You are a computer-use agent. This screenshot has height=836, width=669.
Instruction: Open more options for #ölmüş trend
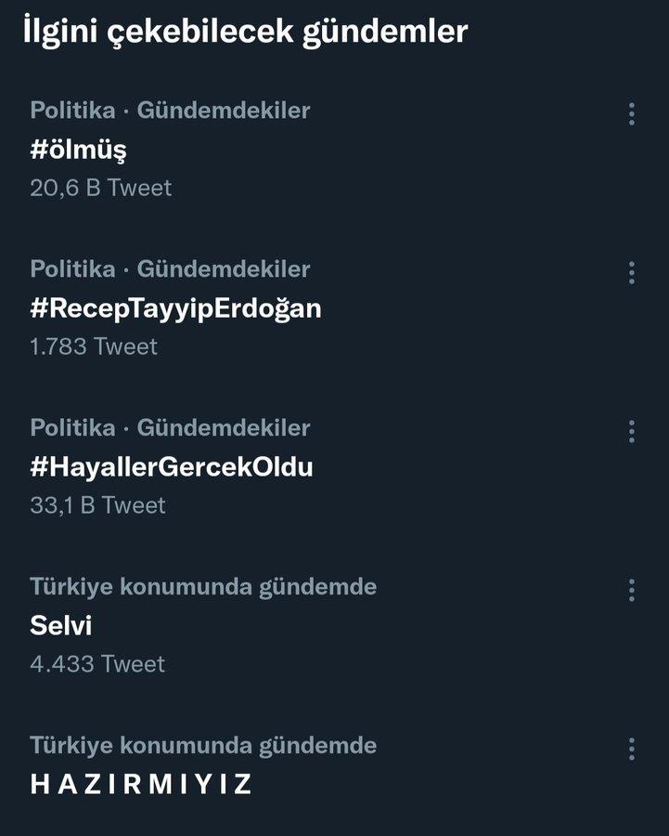[631, 114]
